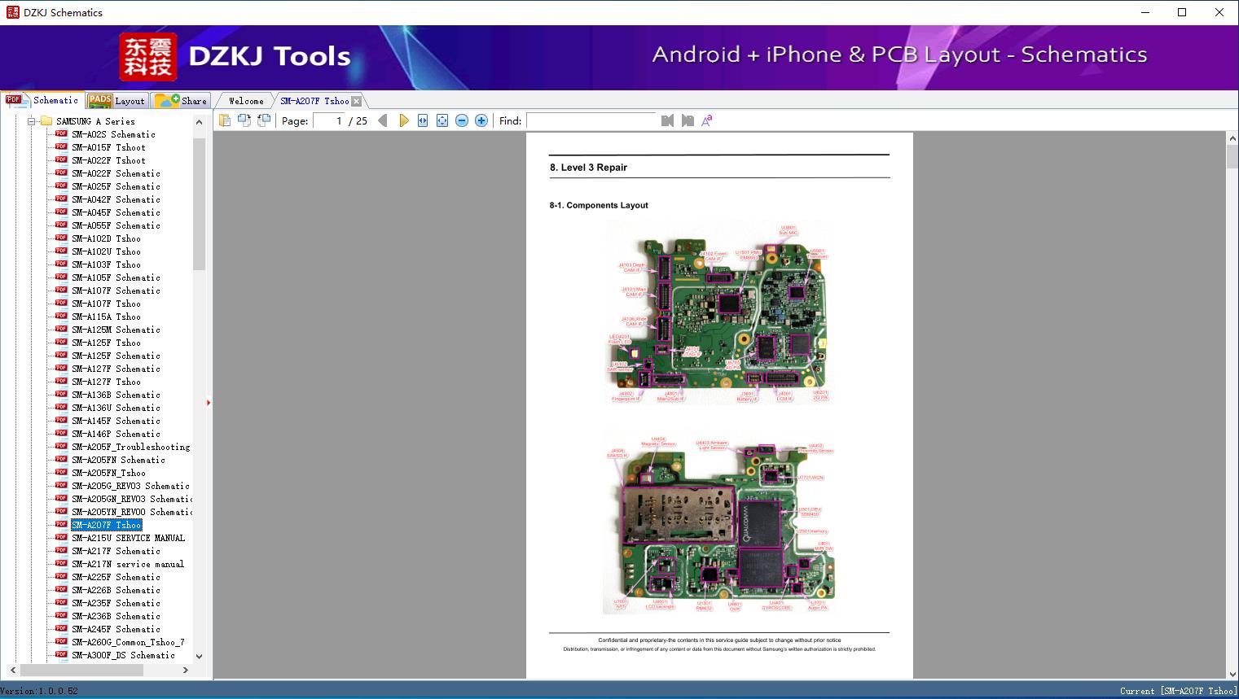Click the PDF icon beside SM-A105F Schematic
1239x699 pixels.
(61, 277)
